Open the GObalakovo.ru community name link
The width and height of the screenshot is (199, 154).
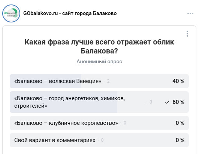[70, 13]
